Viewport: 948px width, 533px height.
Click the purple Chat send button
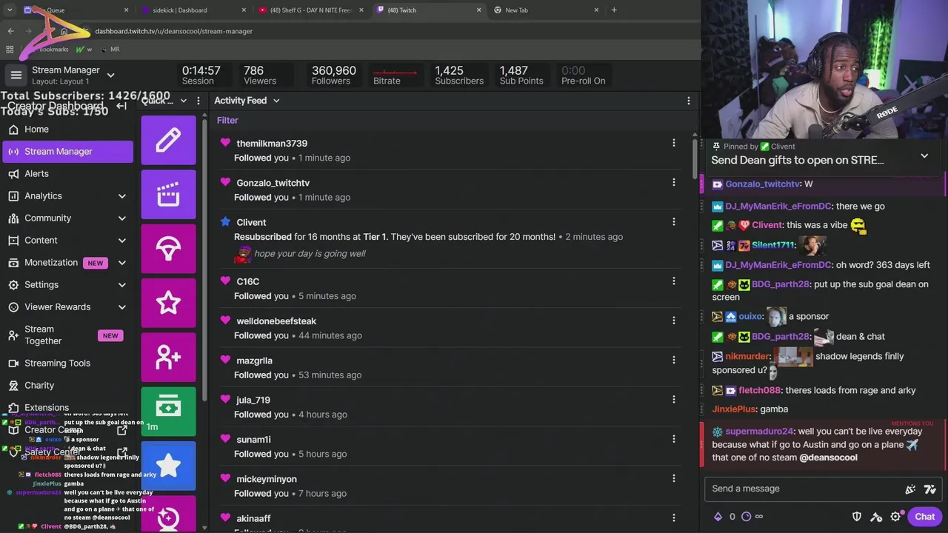pyautogui.click(x=924, y=517)
